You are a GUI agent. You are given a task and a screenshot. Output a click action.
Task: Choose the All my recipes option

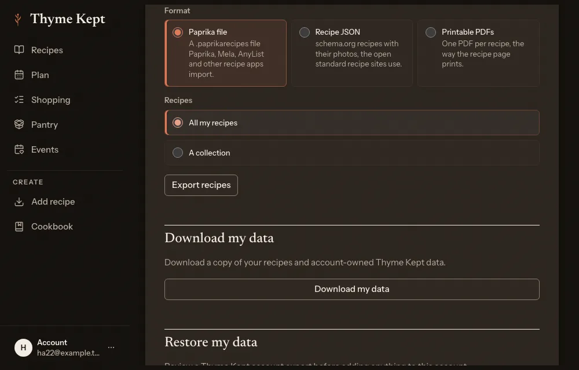[352, 123]
